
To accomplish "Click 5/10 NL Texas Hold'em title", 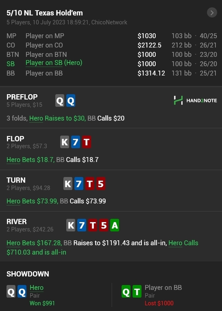I will pos(44,13).
